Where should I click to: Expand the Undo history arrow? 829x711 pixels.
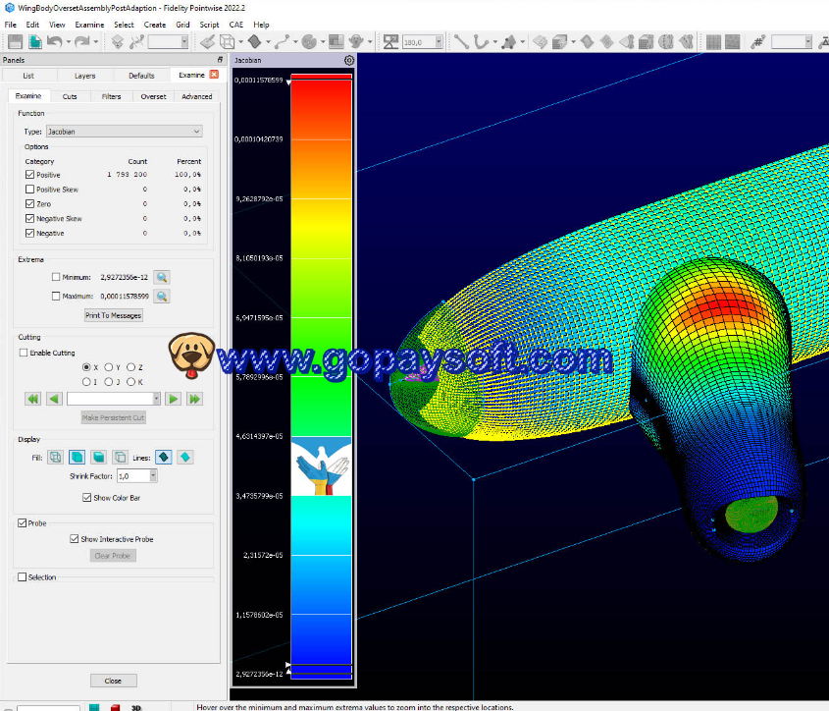69,42
